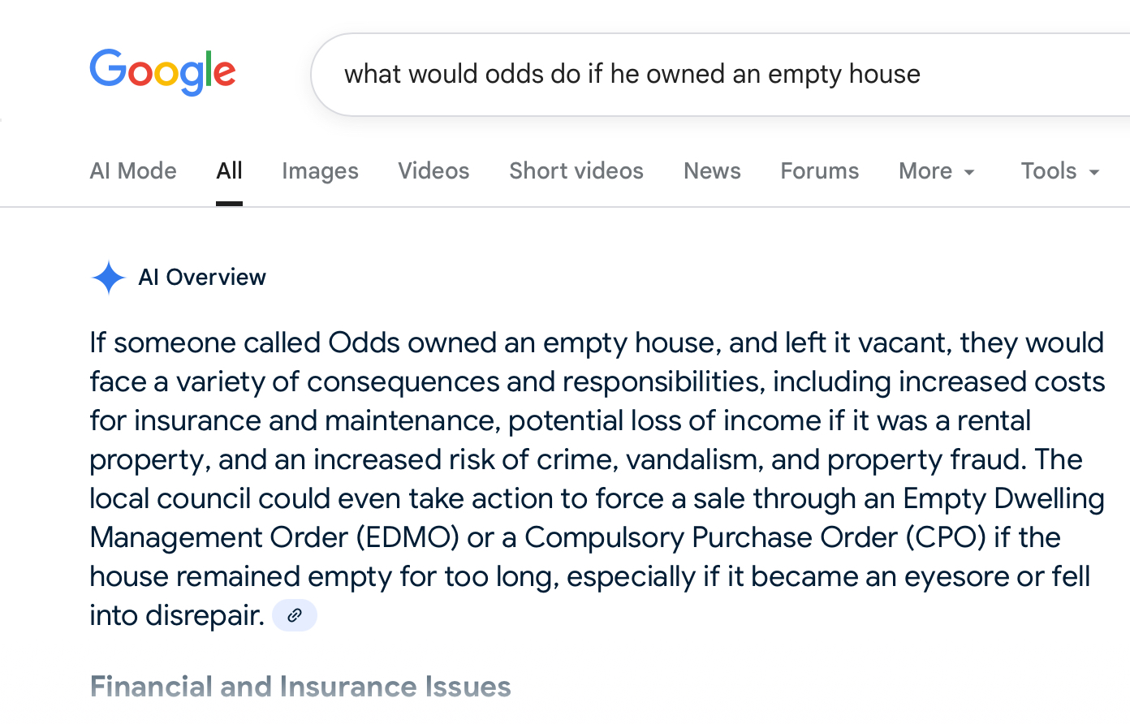
Task: Click the Google logo
Action: point(162,72)
